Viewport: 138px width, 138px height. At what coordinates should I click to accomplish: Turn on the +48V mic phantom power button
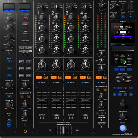(x=25, y=19)
